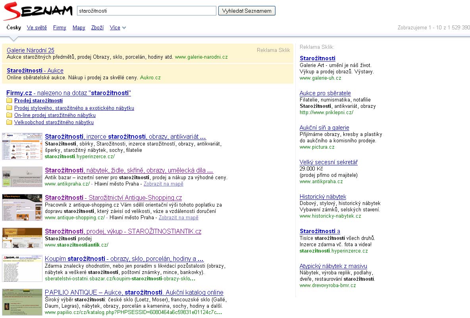Click http://www.priklepni.cz/ URL
The image size is (470, 318).
326,113
